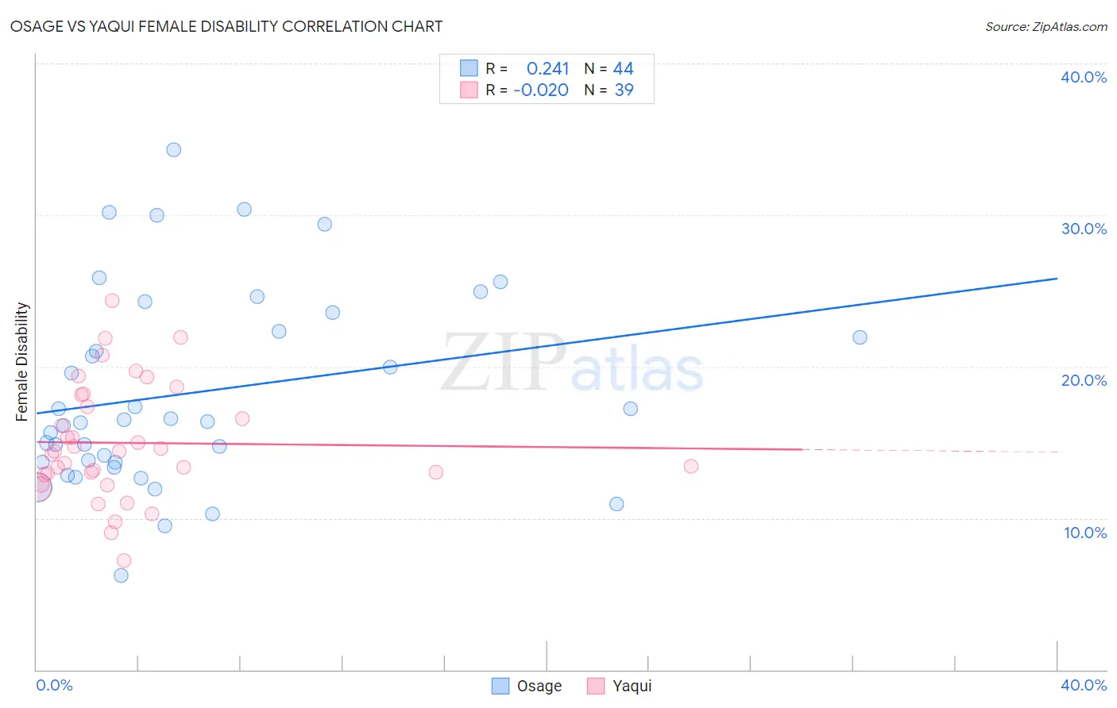Click the 40.0% y-axis tick label
The width and height of the screenshot is (1117, 708).
[x=1084, y=77]
